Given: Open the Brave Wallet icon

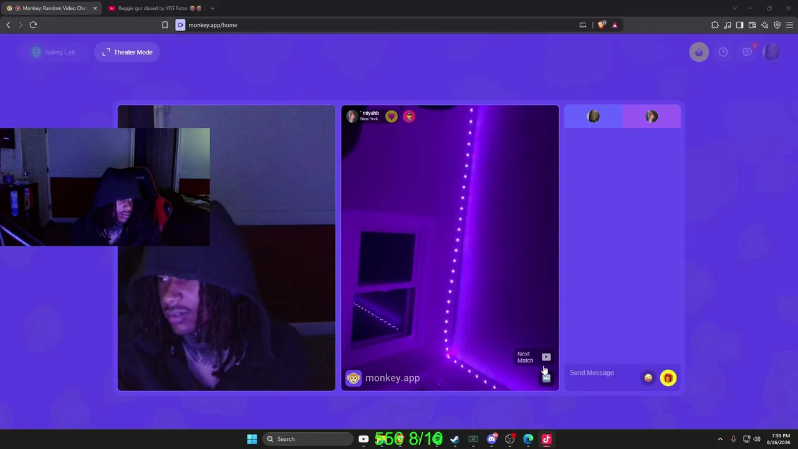Looking at the screenshot, I should pyautogui.click(x=752, y=25).
